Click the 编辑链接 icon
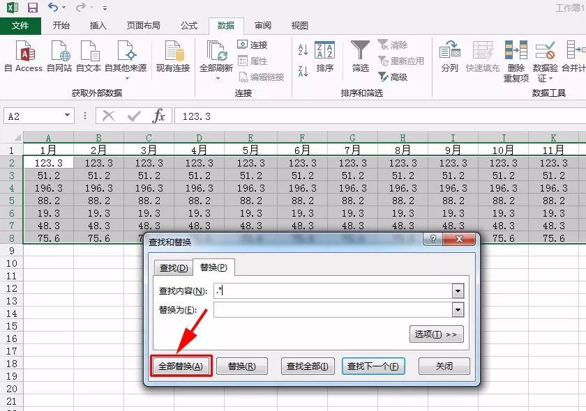Image resolution: width=586 pixels, height=411 pixels. 243,77
